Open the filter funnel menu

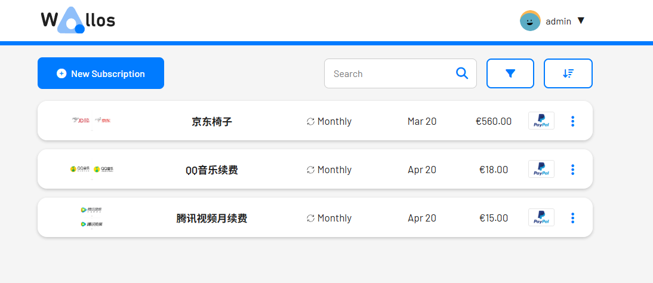[510, 73]
